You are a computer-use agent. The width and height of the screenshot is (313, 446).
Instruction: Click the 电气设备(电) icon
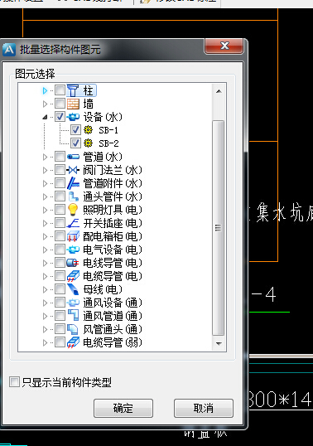pyautogui.click(x=73, y=250)
